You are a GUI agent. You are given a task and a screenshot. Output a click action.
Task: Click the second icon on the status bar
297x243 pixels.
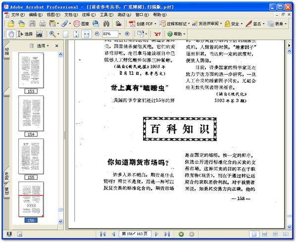(x=19, y=234)
